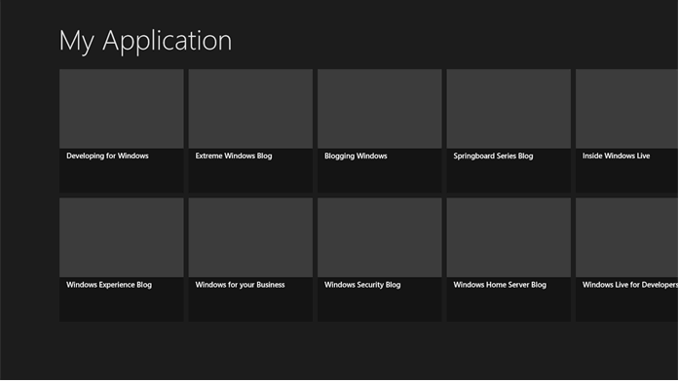Open the Inside Windows Live tile image
679x381 pixels.
[626, 109]
